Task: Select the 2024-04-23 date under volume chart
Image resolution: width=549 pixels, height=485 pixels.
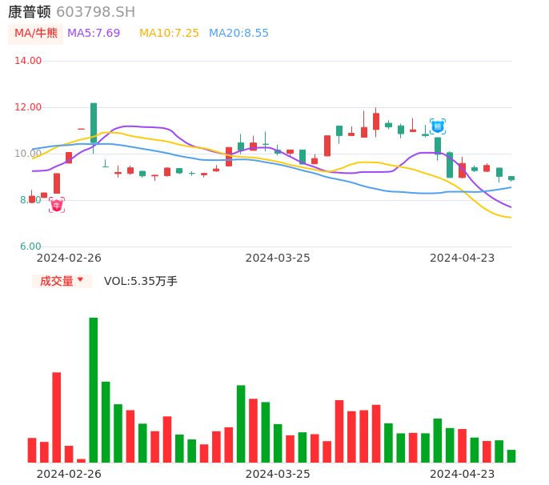Action: pos(463,474)
